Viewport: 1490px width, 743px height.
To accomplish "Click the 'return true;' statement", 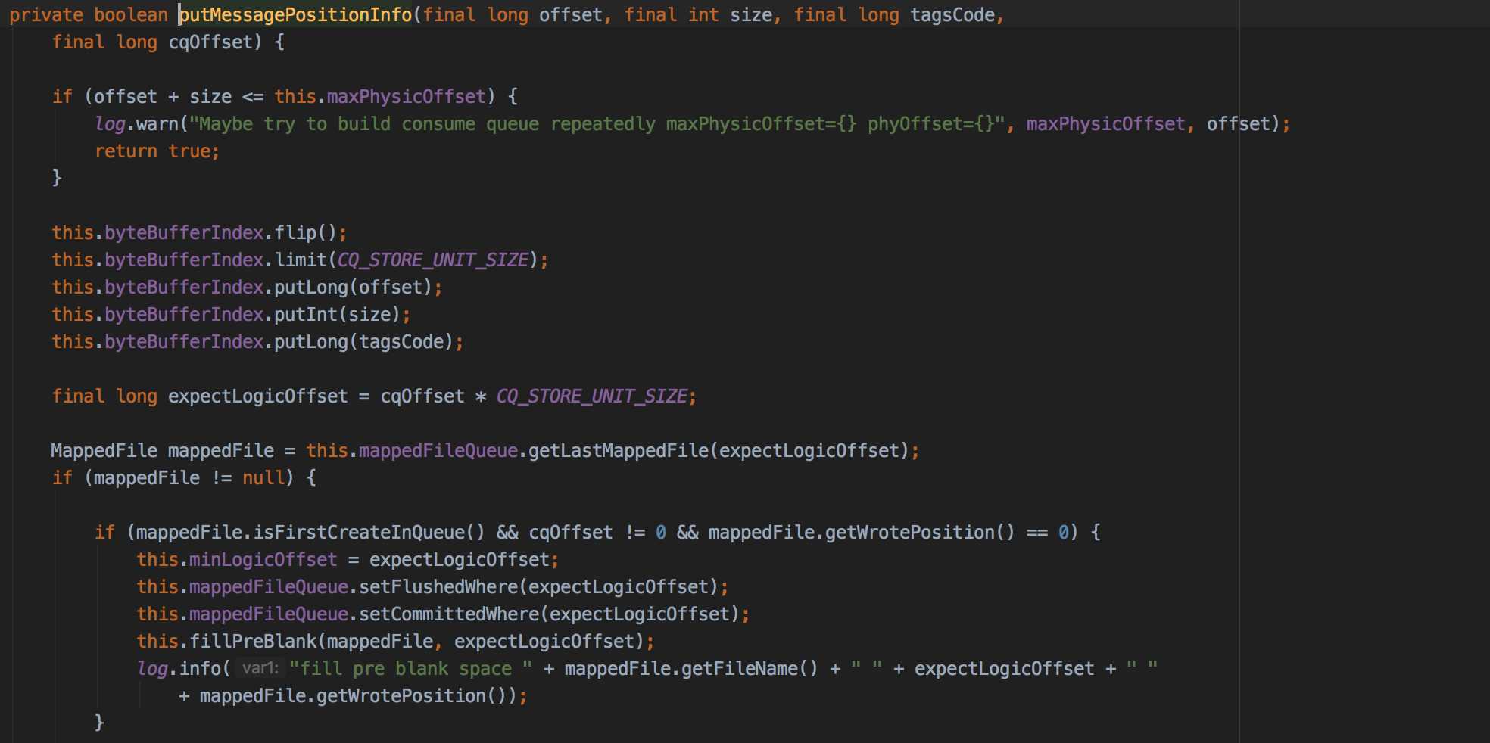I will (157, 151).
